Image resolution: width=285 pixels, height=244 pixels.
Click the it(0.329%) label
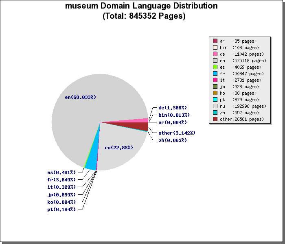click(x=61, y=187)
